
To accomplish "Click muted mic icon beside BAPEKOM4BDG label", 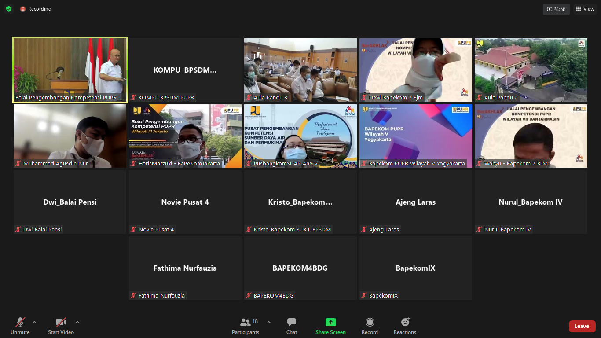I will (x=249, y=296).
